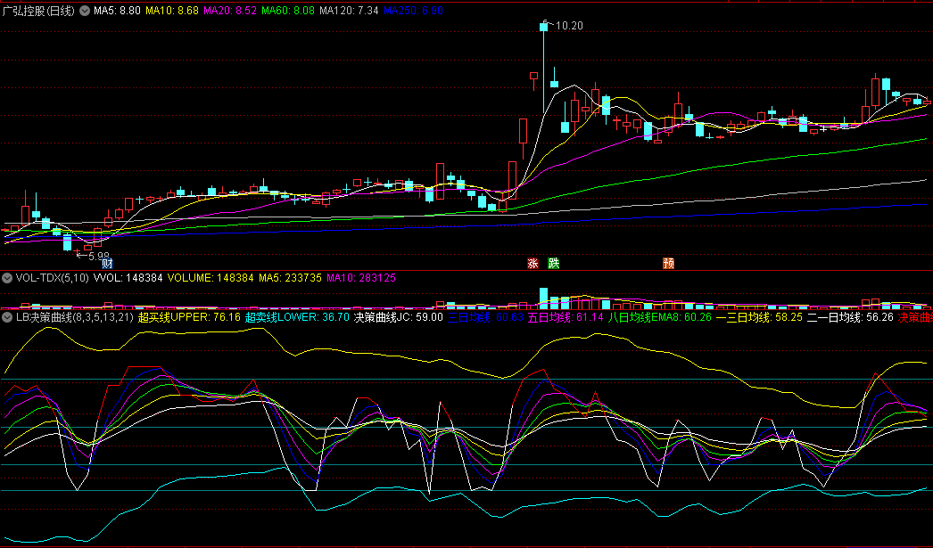Screen dimensions: 933x548
Task: Click the volume MA5: 233735 label
Action: (291, 278)
